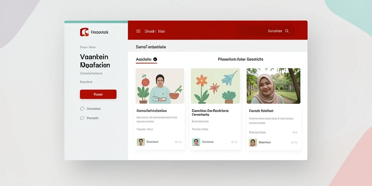Screen dimensions: 372x186
Task: Click the black dot icon beside underlined tab
Action: (x=155, y=59)
